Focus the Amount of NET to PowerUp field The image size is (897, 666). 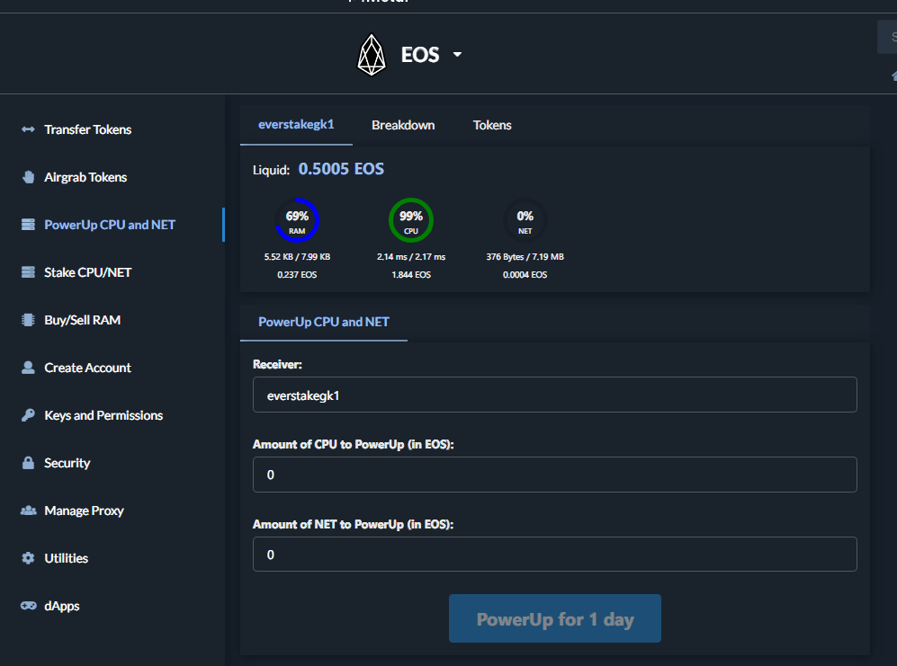pyautogui.click(x=554, y=554)
